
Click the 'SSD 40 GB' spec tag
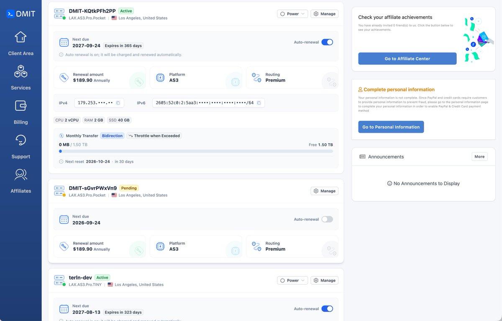point(119,120)
